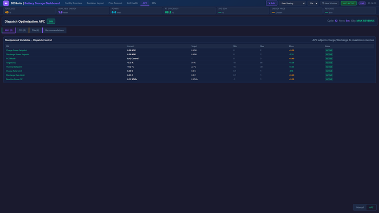
Task: Click the BESSuite logo icon
Action: pyautogui.click(x=6, y=3)
